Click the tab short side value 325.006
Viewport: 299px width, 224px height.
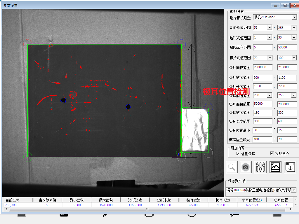point(193,205)
